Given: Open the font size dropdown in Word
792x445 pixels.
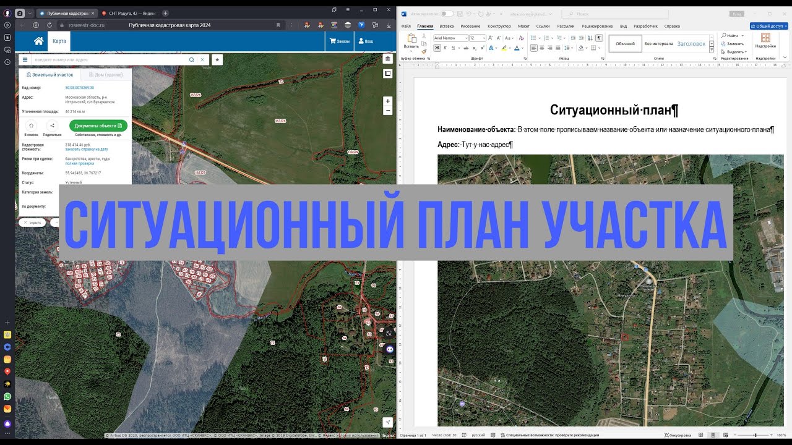Looking at the screenshot, I should tap(483, 38).
